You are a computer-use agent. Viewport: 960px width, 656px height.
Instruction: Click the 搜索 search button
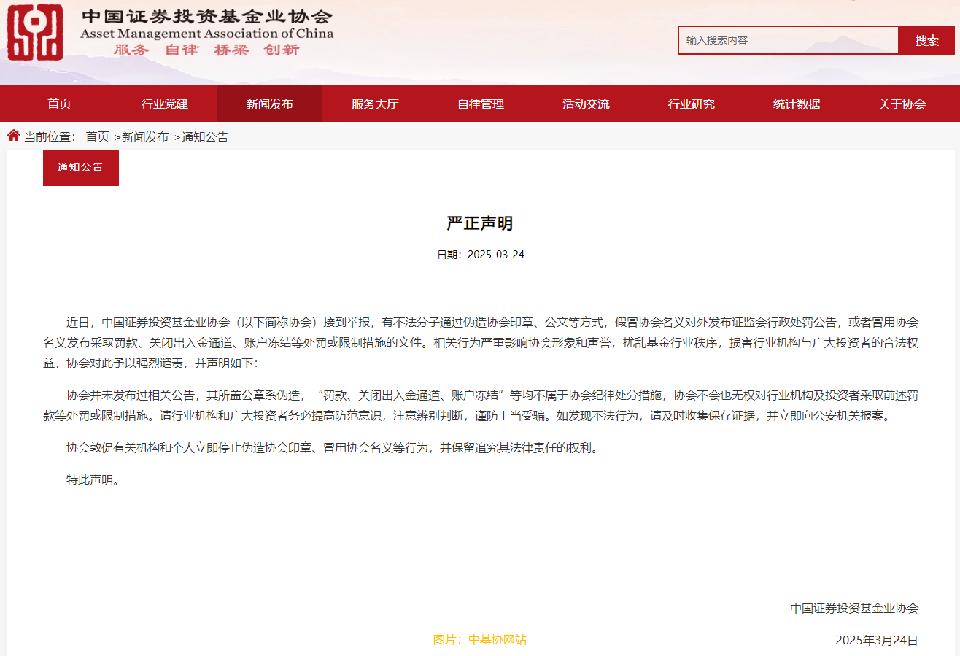(x=927, y=40)
